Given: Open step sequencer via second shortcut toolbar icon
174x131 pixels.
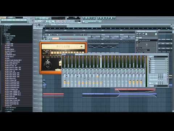Looking at the screenshot, I should [87, 18].
